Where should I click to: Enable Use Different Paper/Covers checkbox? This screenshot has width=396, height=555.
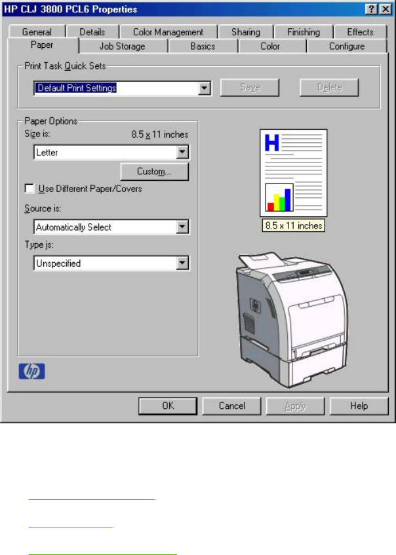click(x=30, y=188)
